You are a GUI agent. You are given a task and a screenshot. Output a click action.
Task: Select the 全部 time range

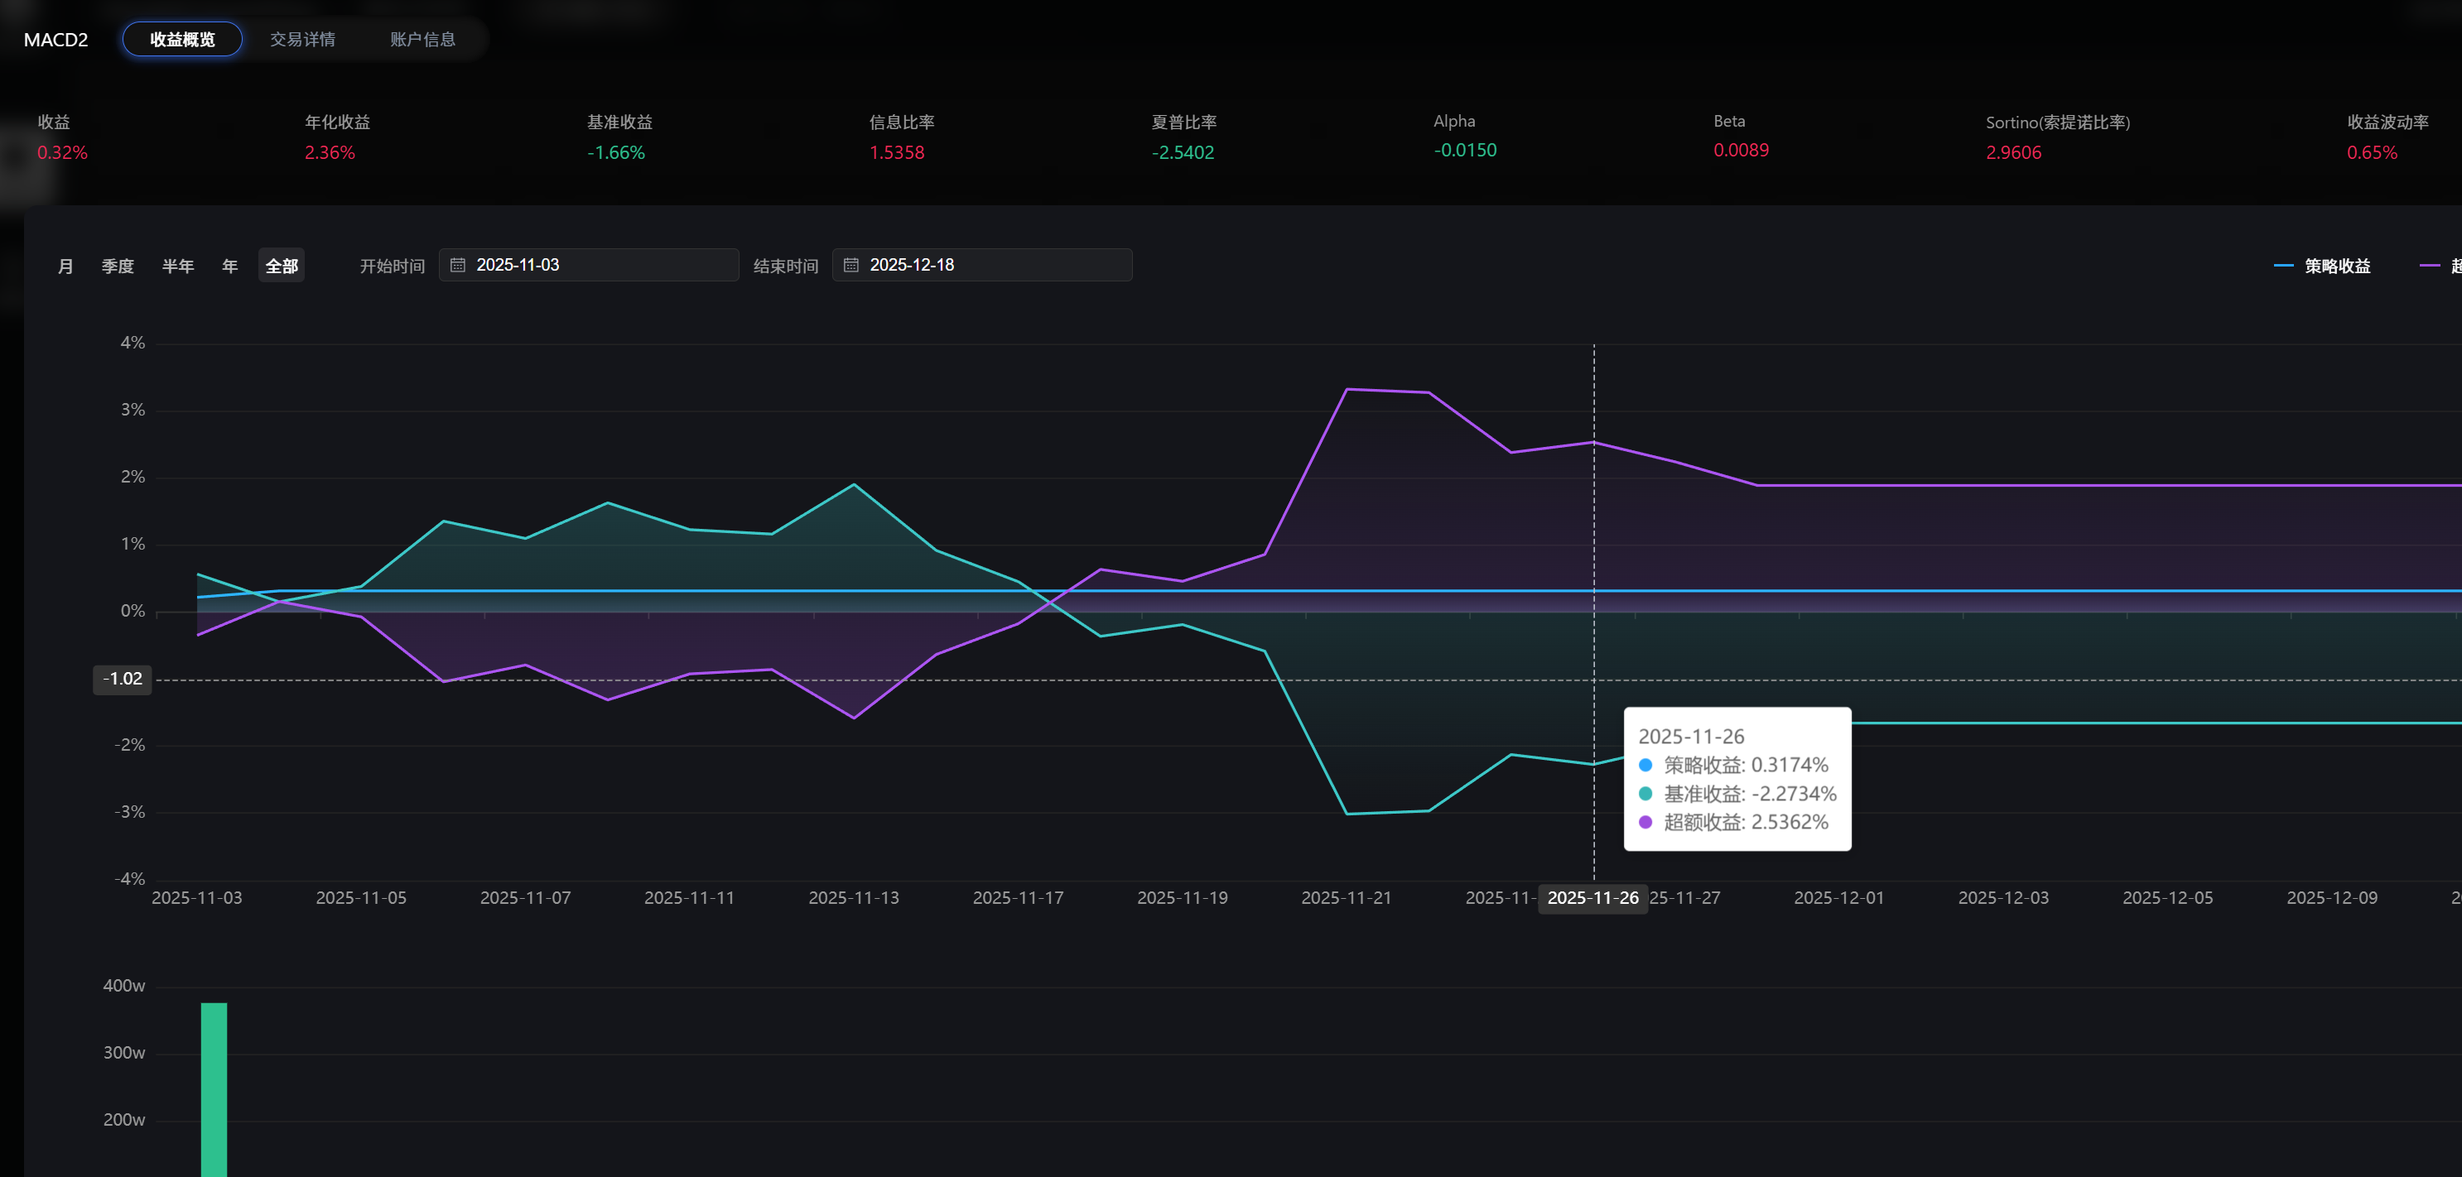pos(281,266)
